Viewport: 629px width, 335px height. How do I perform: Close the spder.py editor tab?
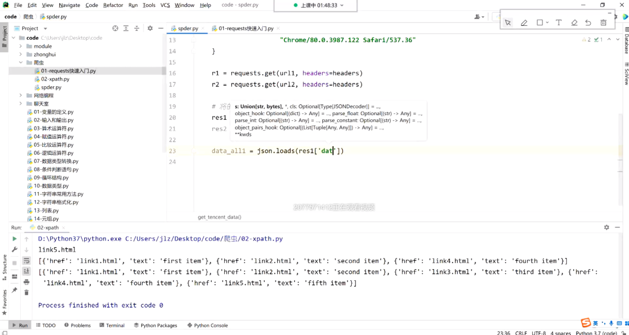click(203, 28)
